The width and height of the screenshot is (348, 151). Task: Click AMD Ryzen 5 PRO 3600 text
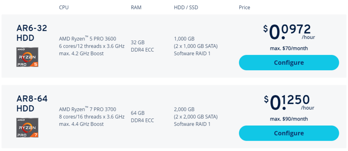pyautogui.click(x=87, y=39)
